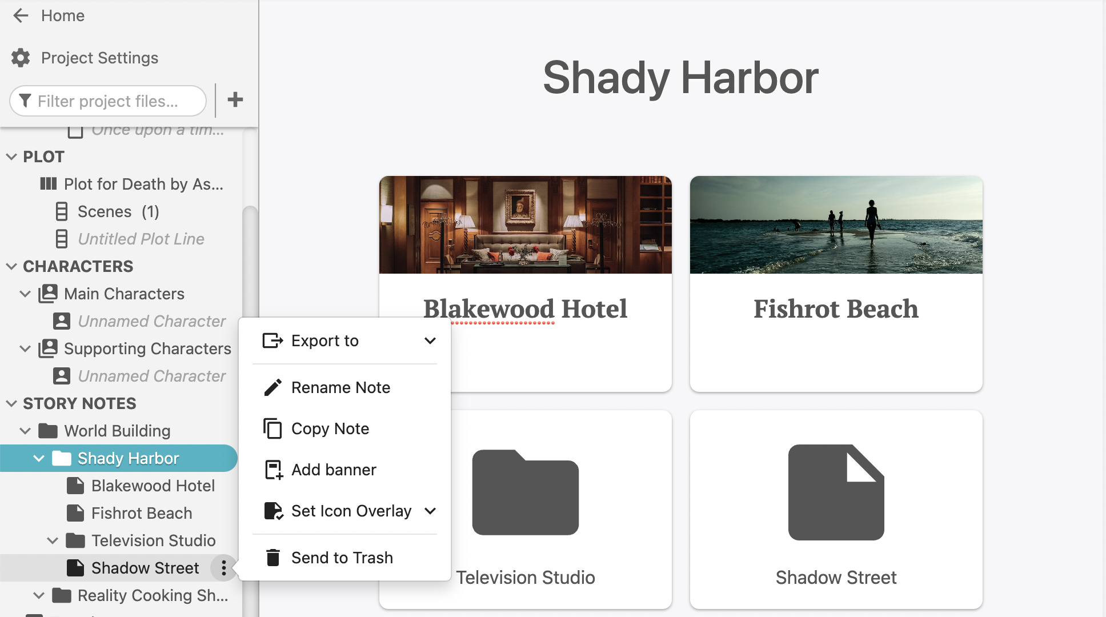Click the Scenes plot line icon

[x=62, y=211]
